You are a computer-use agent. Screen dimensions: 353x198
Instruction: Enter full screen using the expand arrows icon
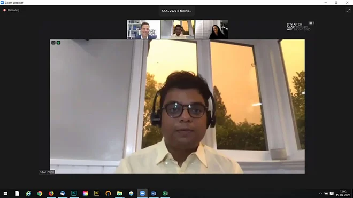point(348,11)
